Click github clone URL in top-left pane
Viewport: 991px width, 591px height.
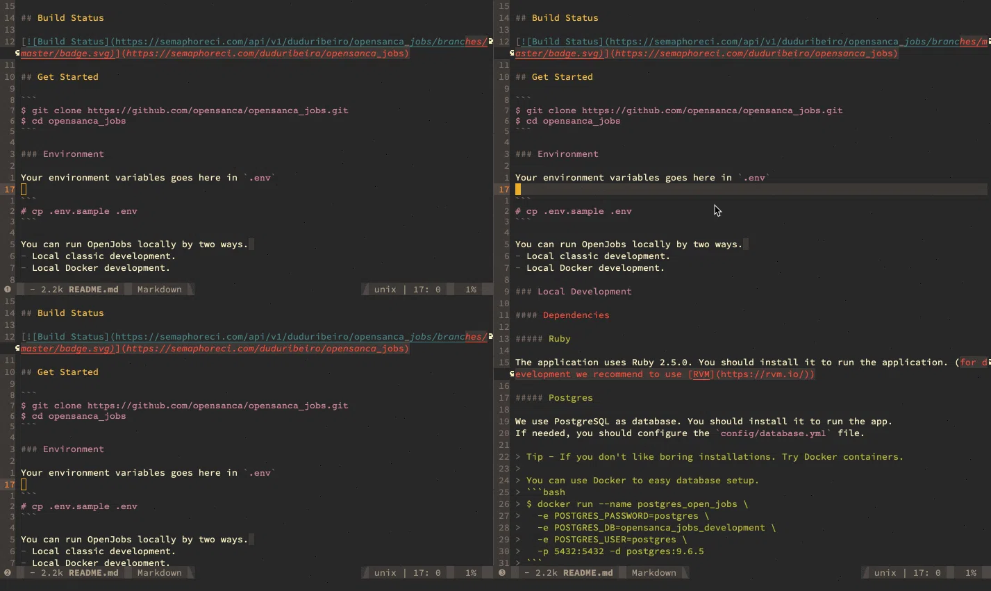pos(218,110)
